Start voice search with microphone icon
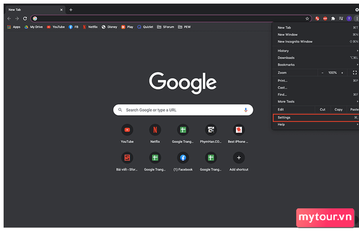This screenshot has width=359, height=233. pos(246,110)
